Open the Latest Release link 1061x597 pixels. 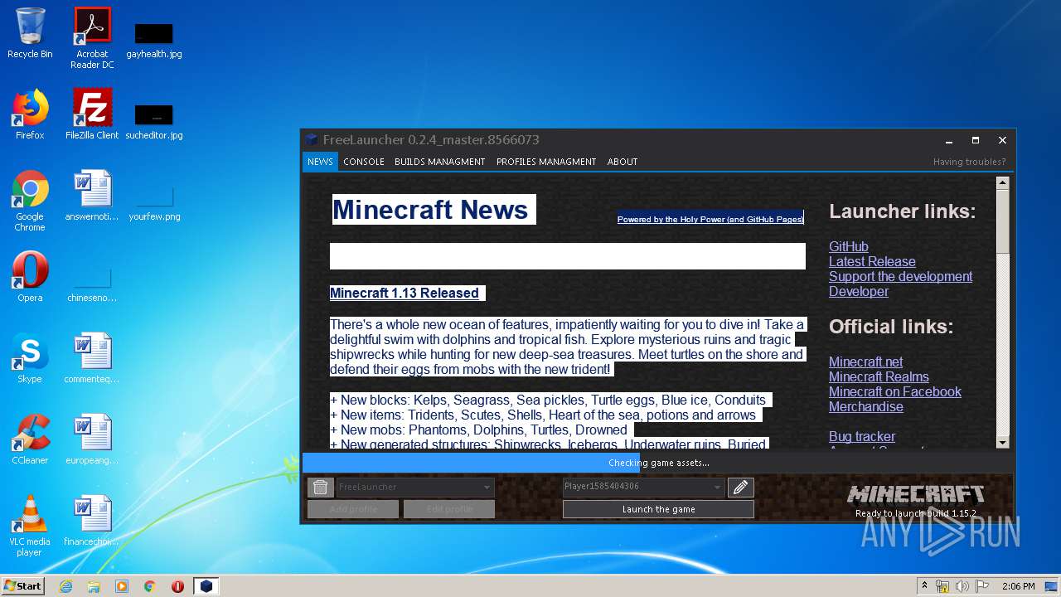pos(872,261)
